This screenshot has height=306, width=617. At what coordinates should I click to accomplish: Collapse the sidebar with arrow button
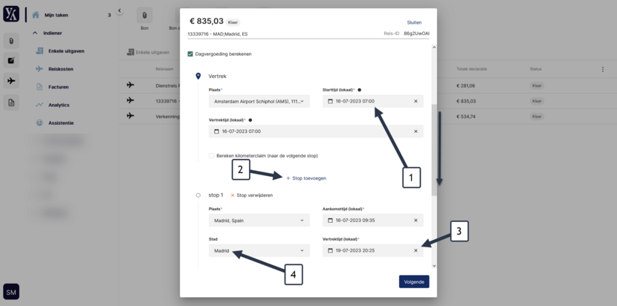[120, 10]
